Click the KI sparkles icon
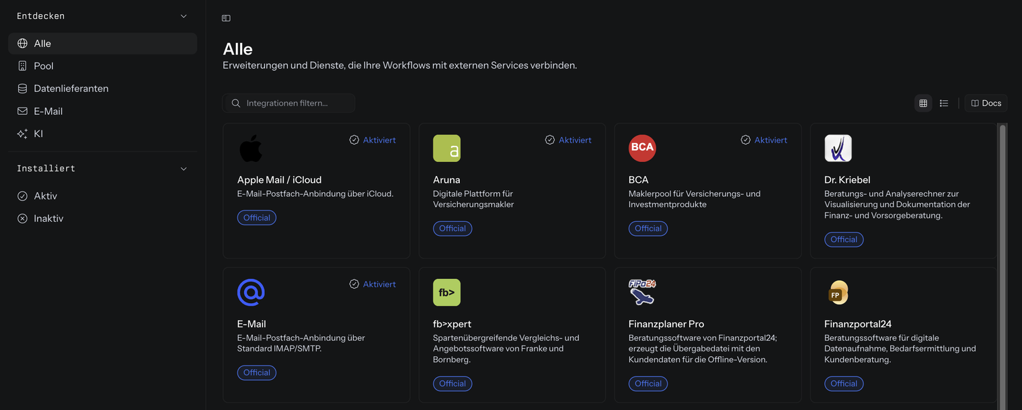Image resolution: width=1022 pixels, height=410 pixels. coord(22,134)
